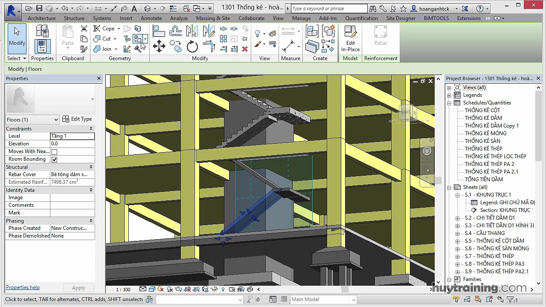Open the Cope dropdown arrow
Screen dimensions: 546x307
[118, 29]
